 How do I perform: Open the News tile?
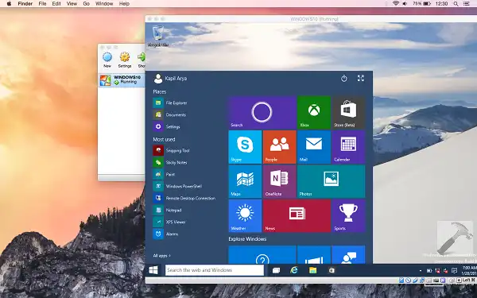tap(297, 216)
